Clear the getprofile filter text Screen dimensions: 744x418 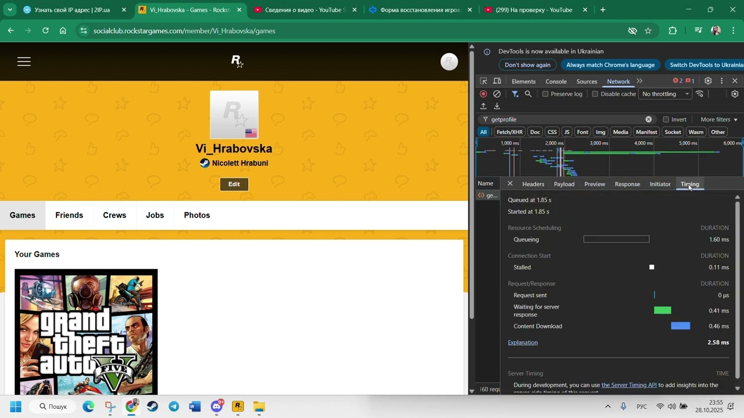click(649, 120)
